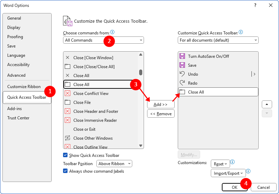Click the Turn AutoSave On/Off icon

pos(182,56)
